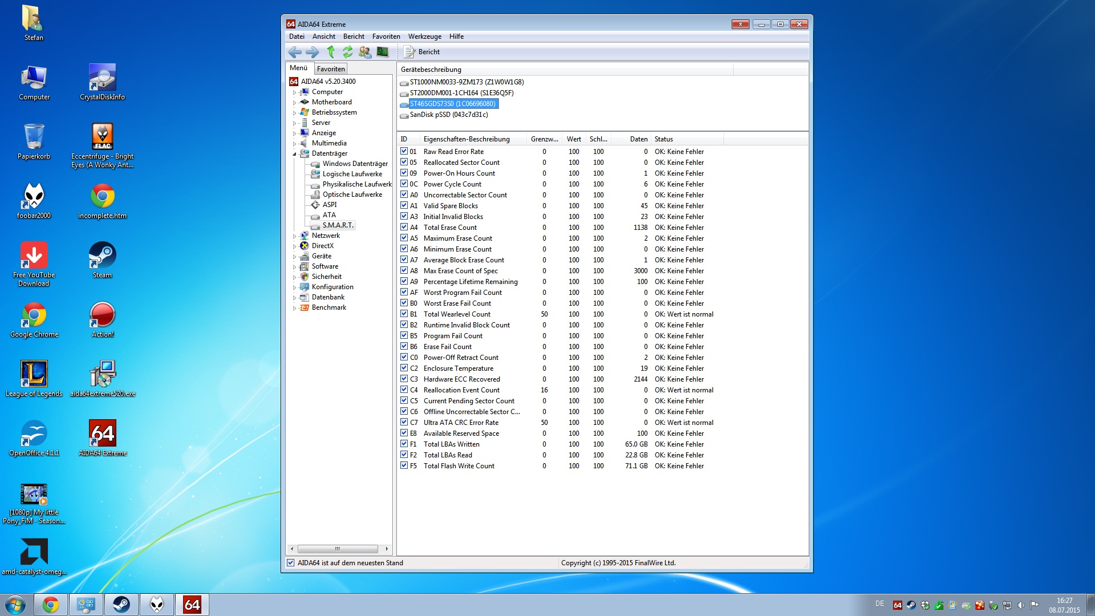Click the green up-level arrow icon

(x=331, y=52)
